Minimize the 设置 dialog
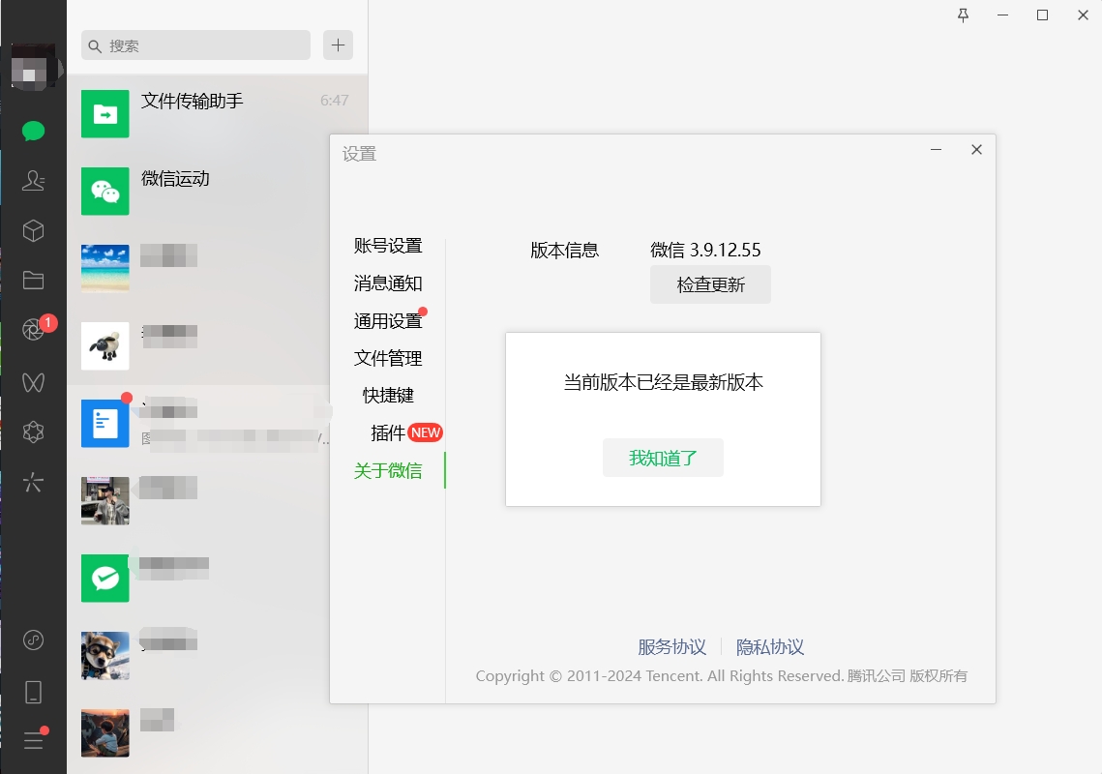This screenshot has height=774, width=1102. coord(936,150)
